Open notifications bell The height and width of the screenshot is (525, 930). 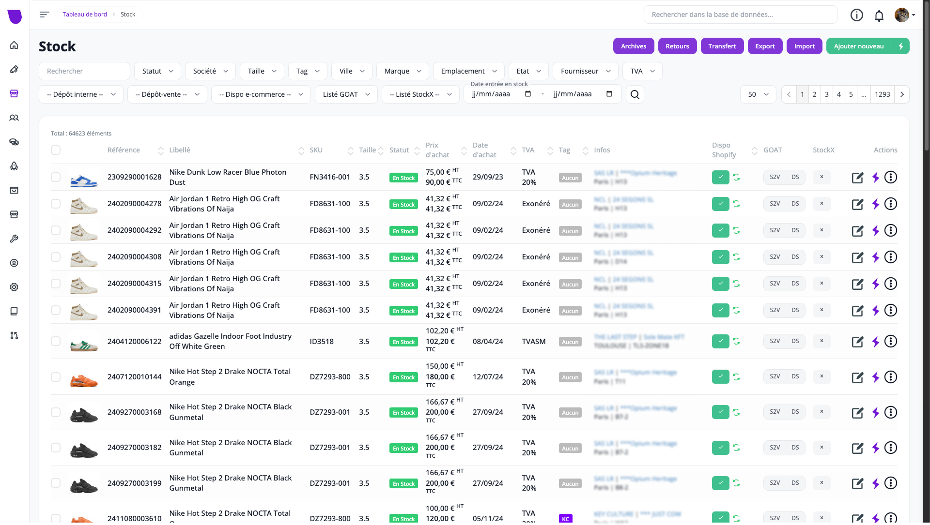pyautogui.click(x=879, y=15)
